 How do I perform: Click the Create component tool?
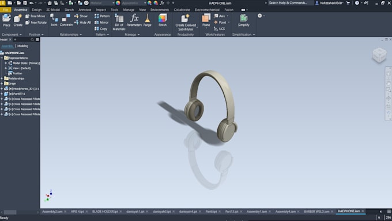18,20
